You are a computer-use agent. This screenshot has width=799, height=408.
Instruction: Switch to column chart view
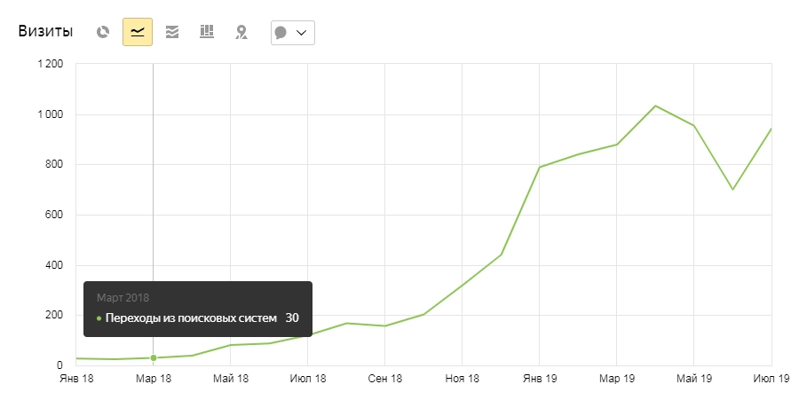[207, 32]
